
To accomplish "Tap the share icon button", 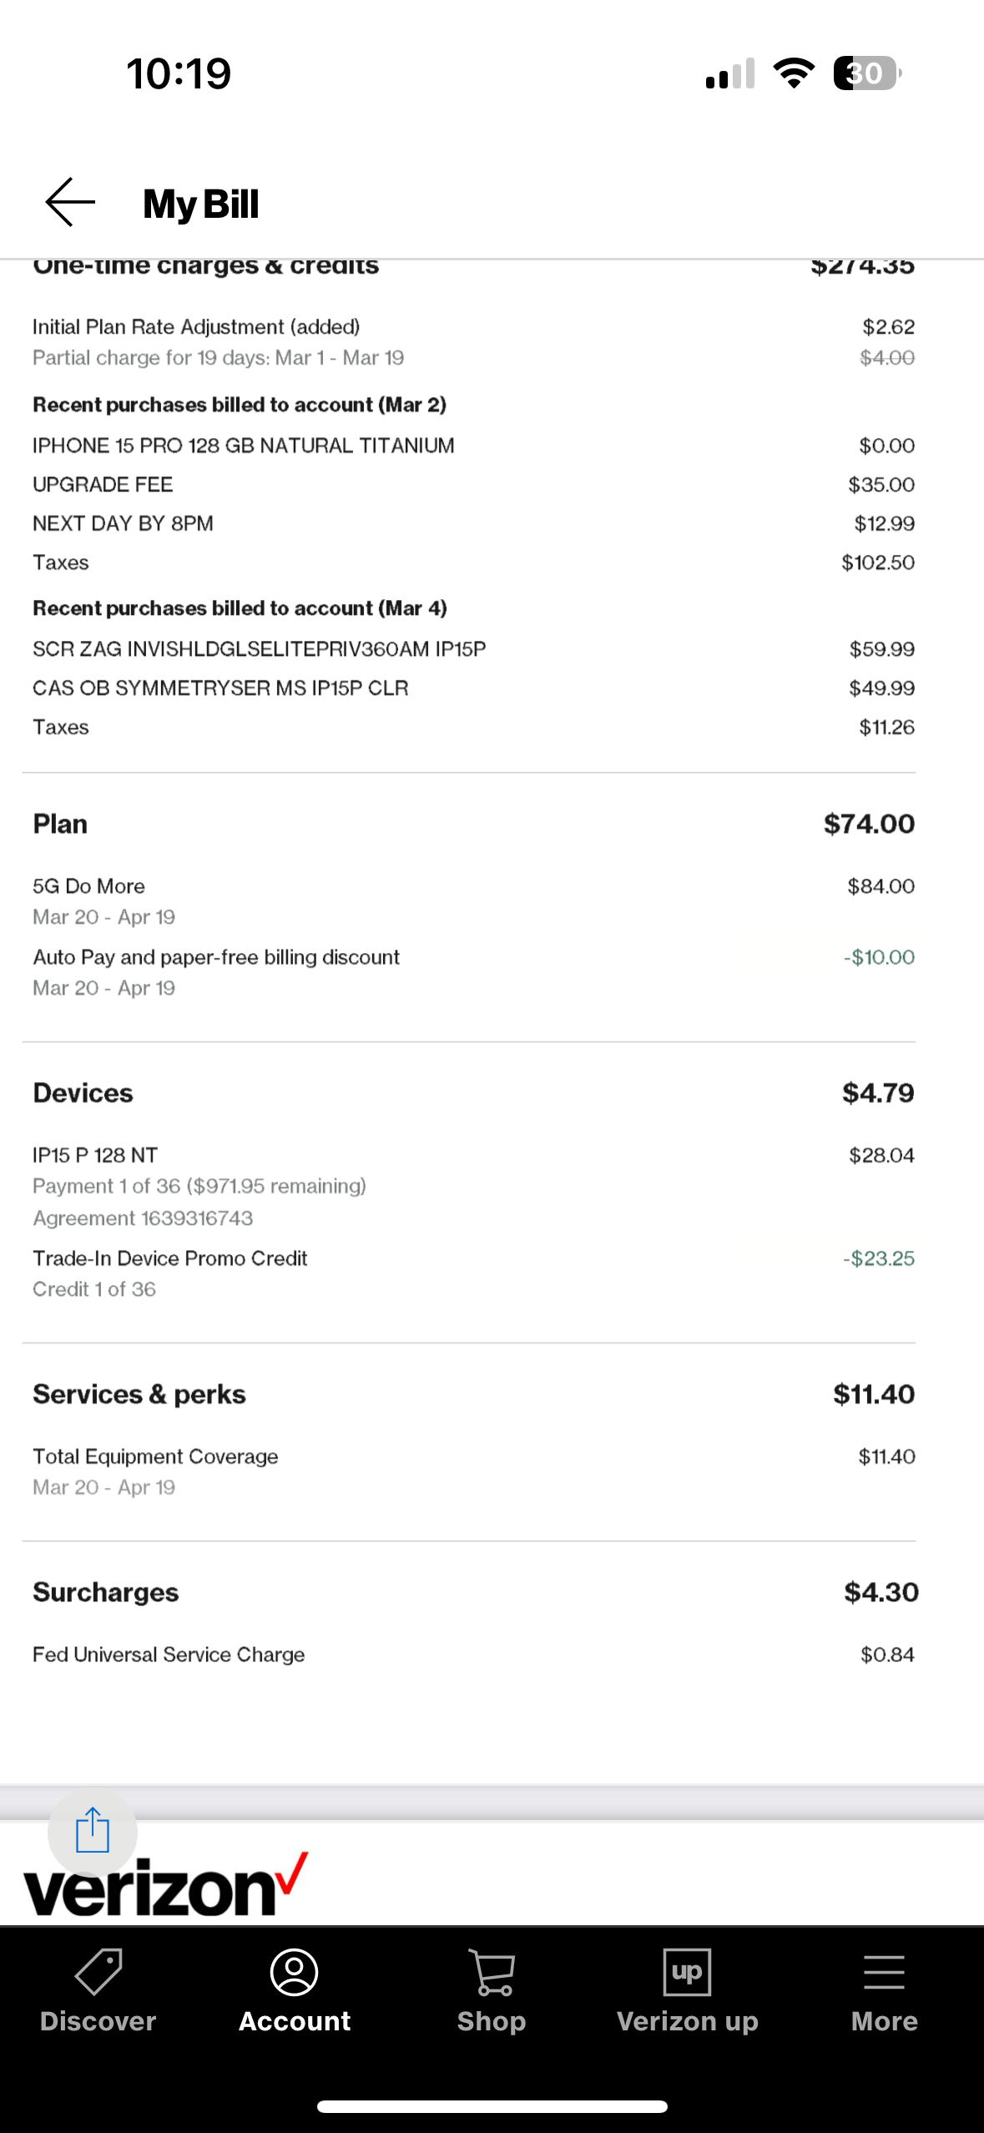I will (x=92, y=1831).
